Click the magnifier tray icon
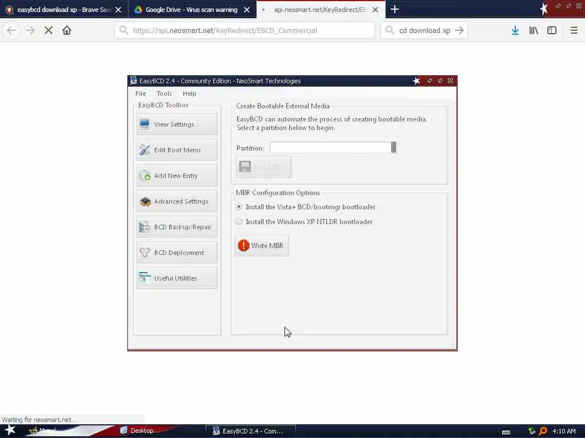 point(543,431)
